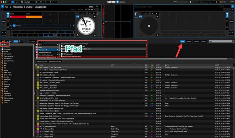Open the REC recording panel
Image resolution: width=235 pixels, height=138 pixels.
(41, 2)
